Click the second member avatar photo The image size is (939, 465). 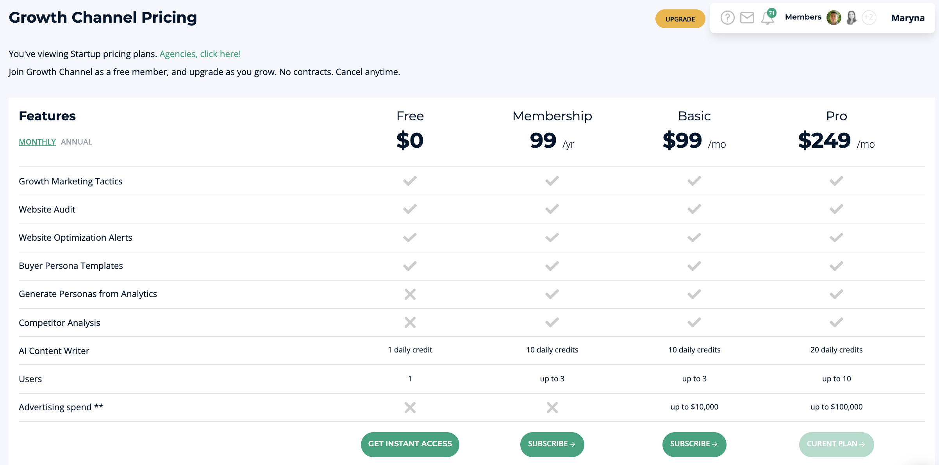tap(852, 18)
